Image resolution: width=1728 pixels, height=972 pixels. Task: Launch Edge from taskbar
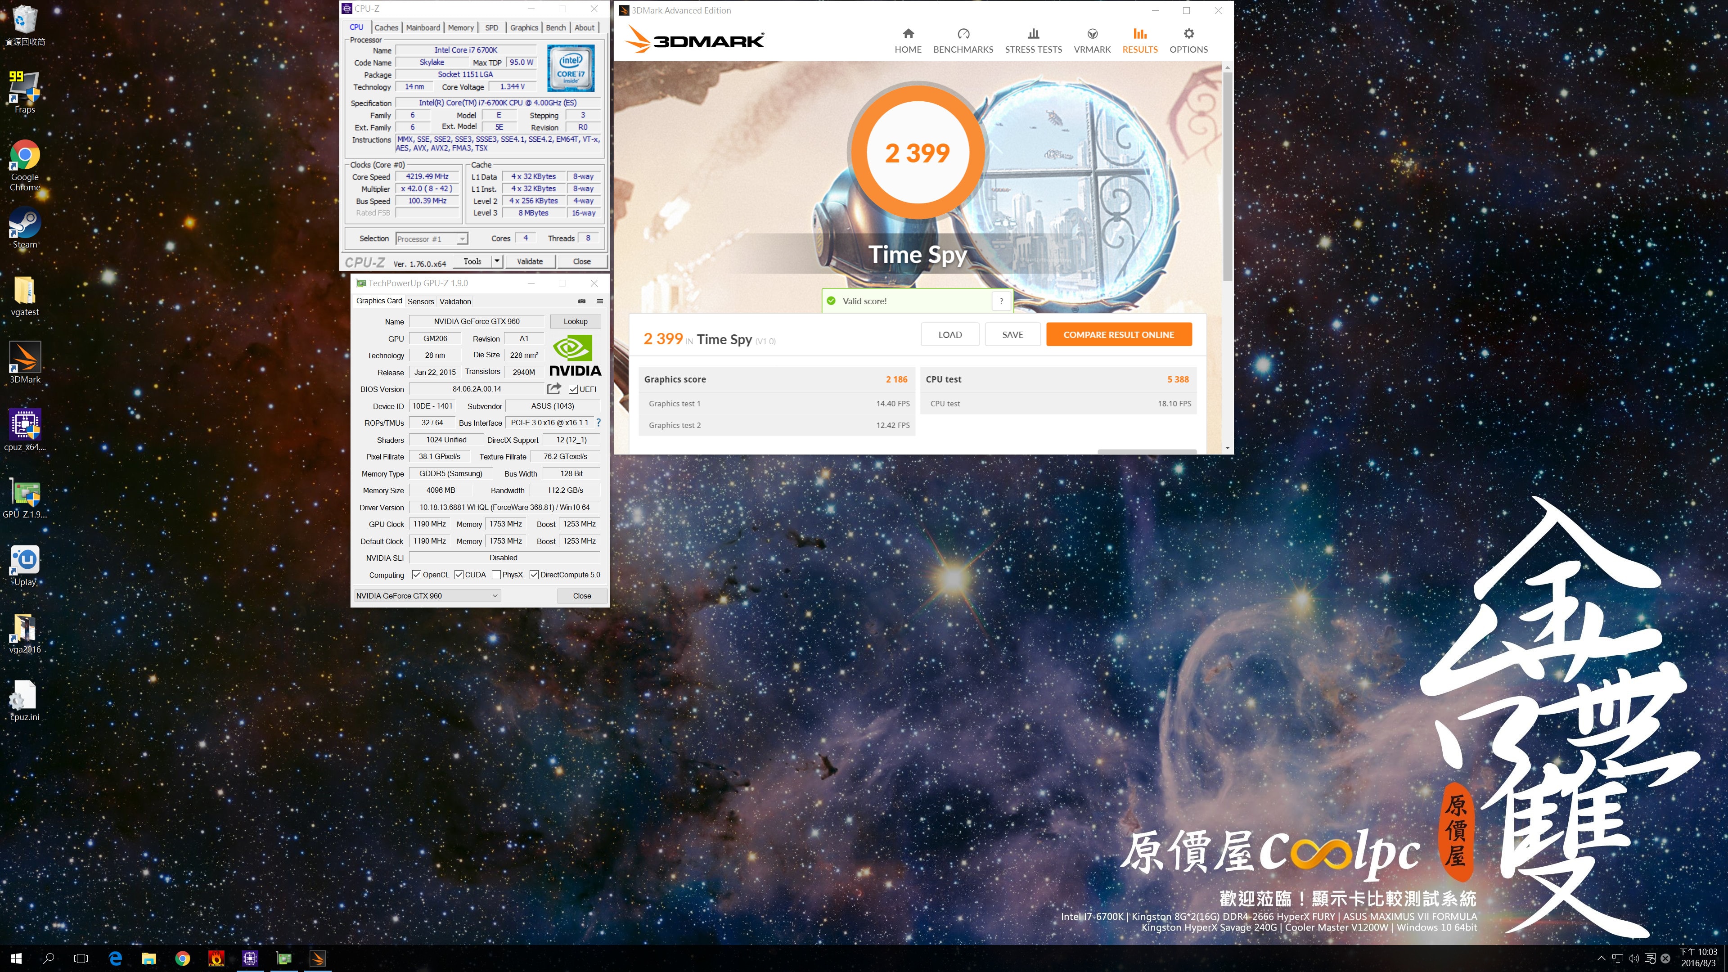(x=115, y=958)
